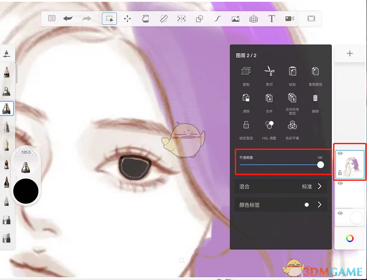Open the Text tool from the toolbar
The image size is (367, 280).
tap(271, 19)
